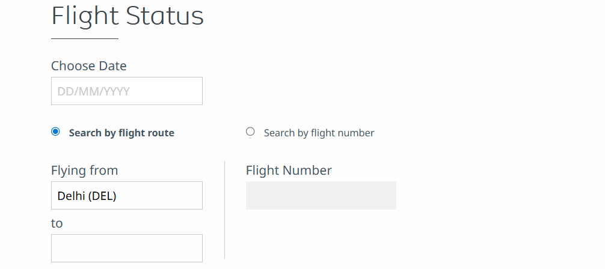Click the 'Flight Number' label
The width and height of the screenshot is (605, 269).
(289, 171)
